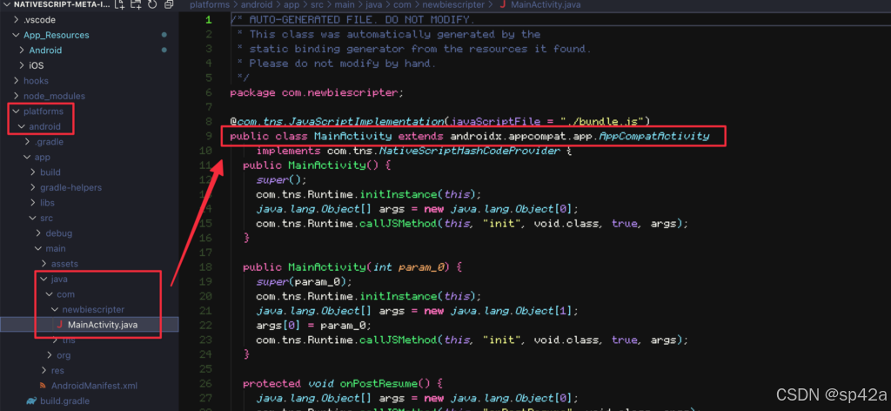This screenshot has width=891, height=411.
Task: Click line number 18 in the gutter
Action: tap(205, 267)
